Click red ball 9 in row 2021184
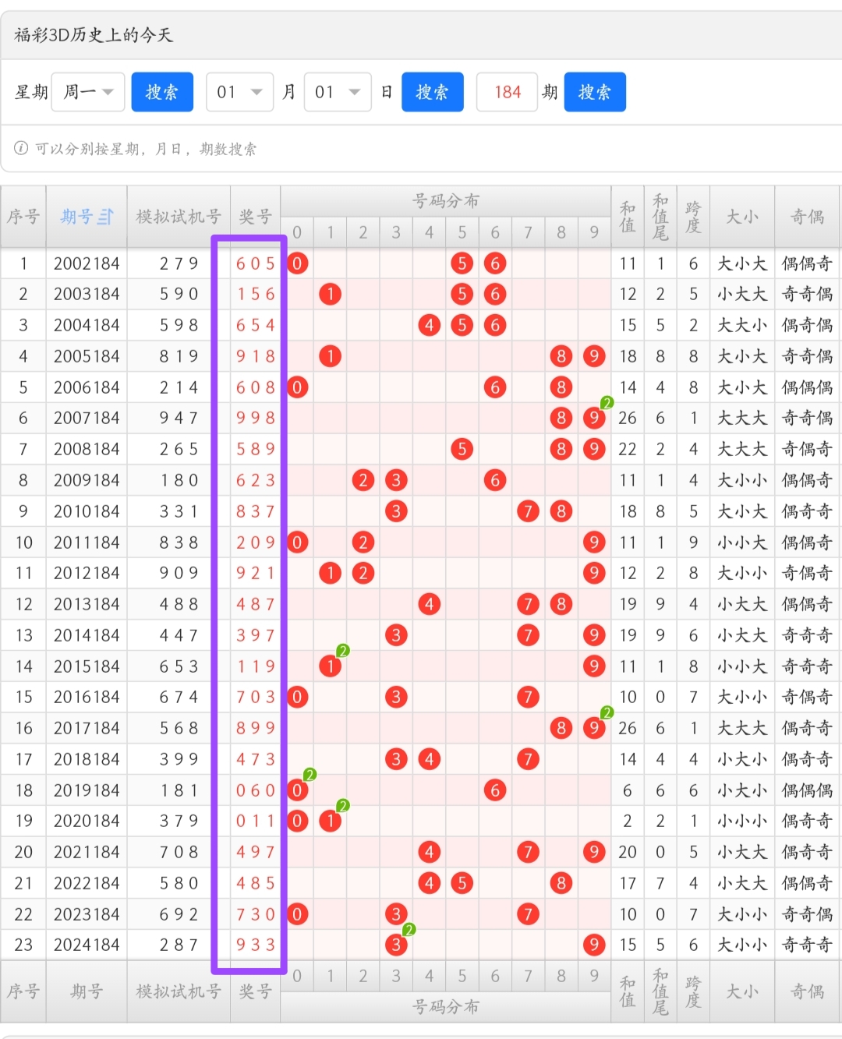842x1039 pixels. [x=594, y=852]
